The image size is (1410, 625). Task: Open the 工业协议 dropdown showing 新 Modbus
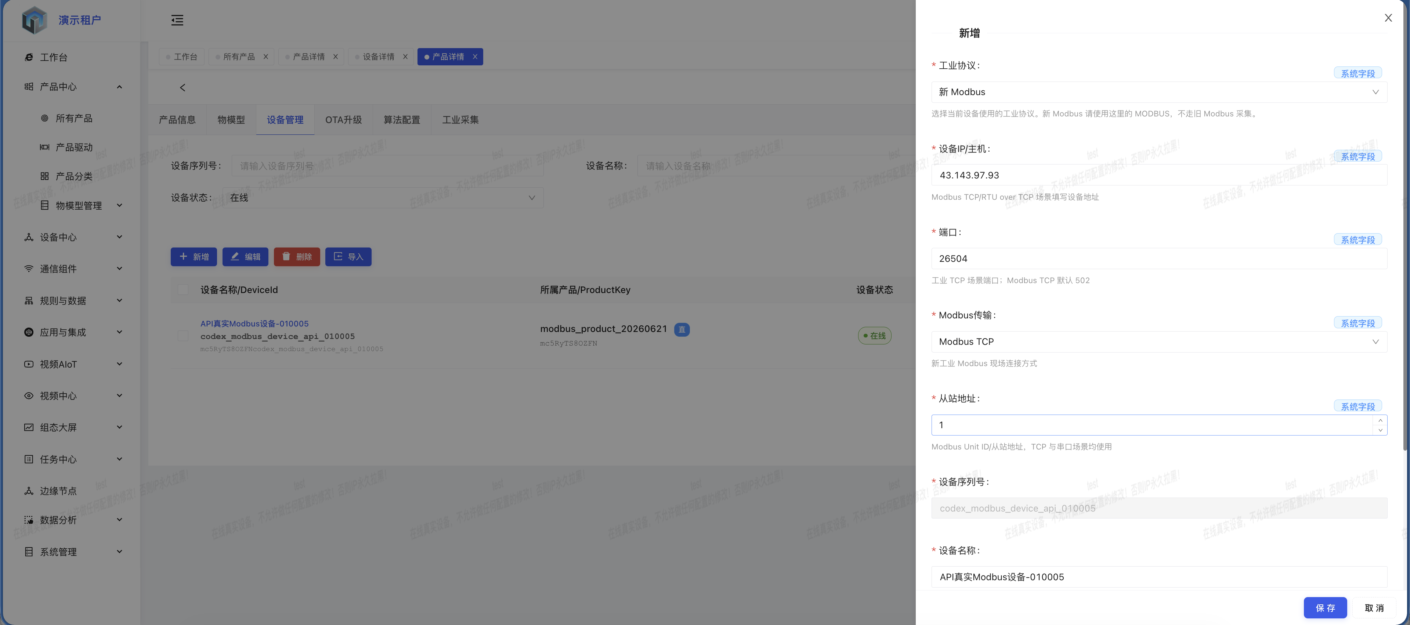1159,92
